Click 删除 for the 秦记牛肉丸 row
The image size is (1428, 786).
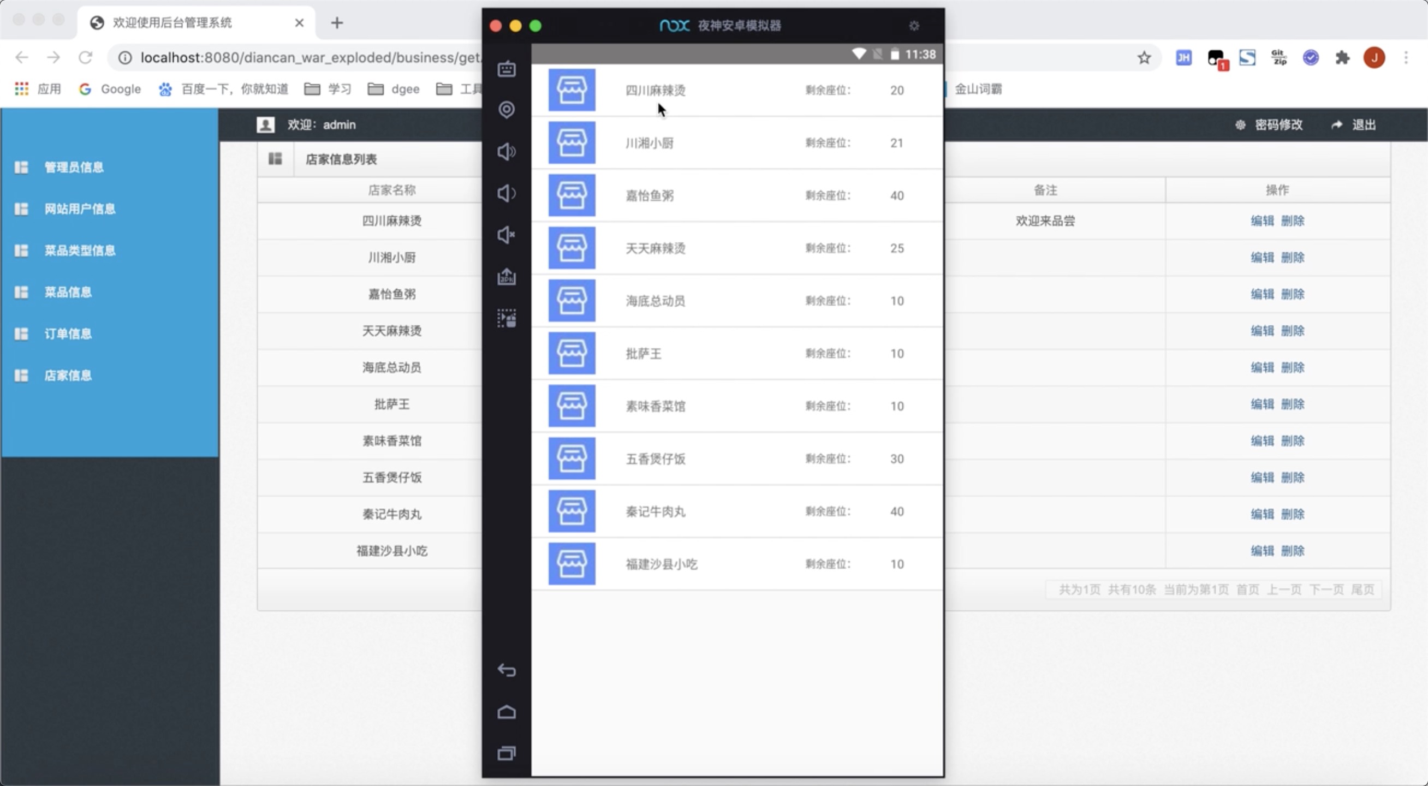(x=1293, y=514)
